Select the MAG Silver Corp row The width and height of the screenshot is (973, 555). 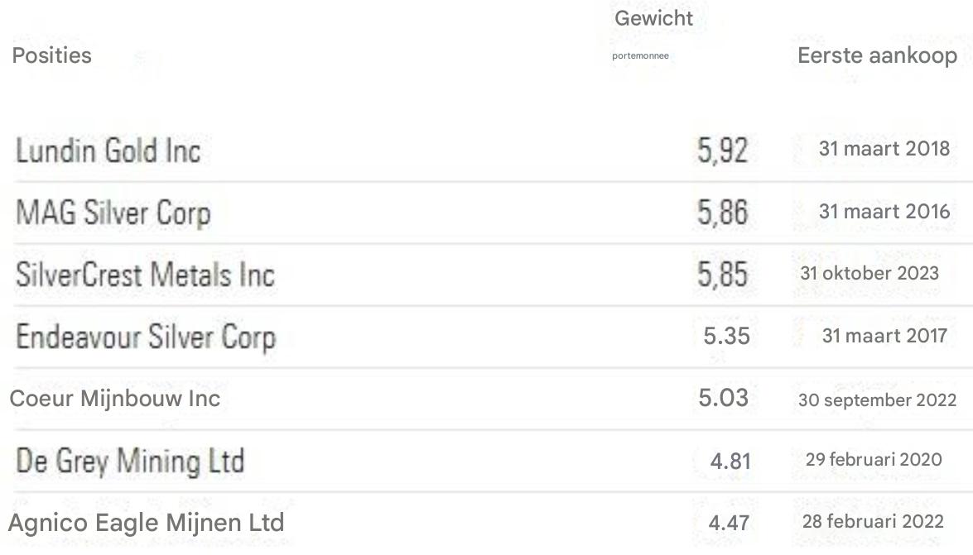(x=113, y=213)
